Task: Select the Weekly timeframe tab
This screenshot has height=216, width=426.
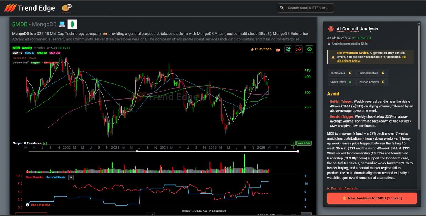Action: (x=27, y=48)
